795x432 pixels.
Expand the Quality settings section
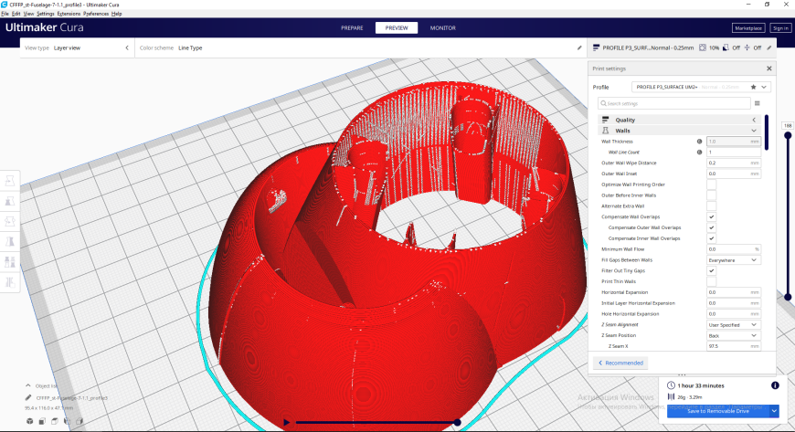(x=680, y=120)
